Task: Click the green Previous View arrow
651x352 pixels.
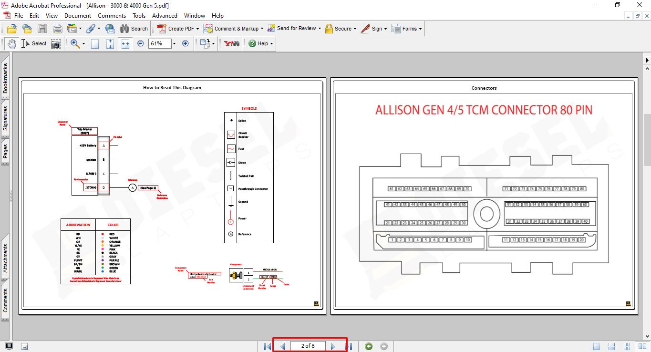Action: 368,346
